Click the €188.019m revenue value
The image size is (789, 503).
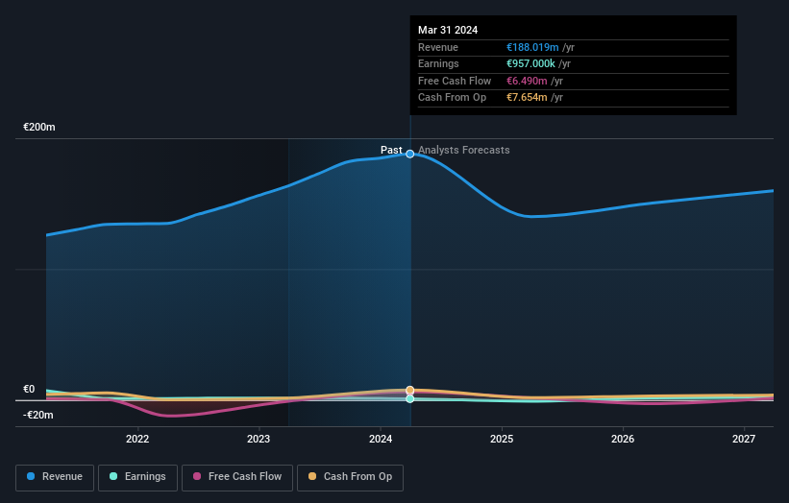532,47
